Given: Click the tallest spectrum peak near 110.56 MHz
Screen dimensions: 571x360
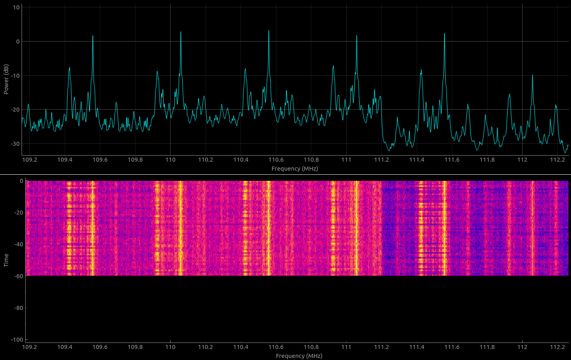Looking at the screenshot, I should point(269,31).
